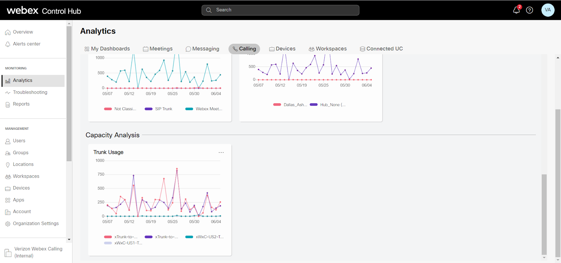Click the Groups people icon
Viewport: 561px width, 263px height.
coord(8,153)
